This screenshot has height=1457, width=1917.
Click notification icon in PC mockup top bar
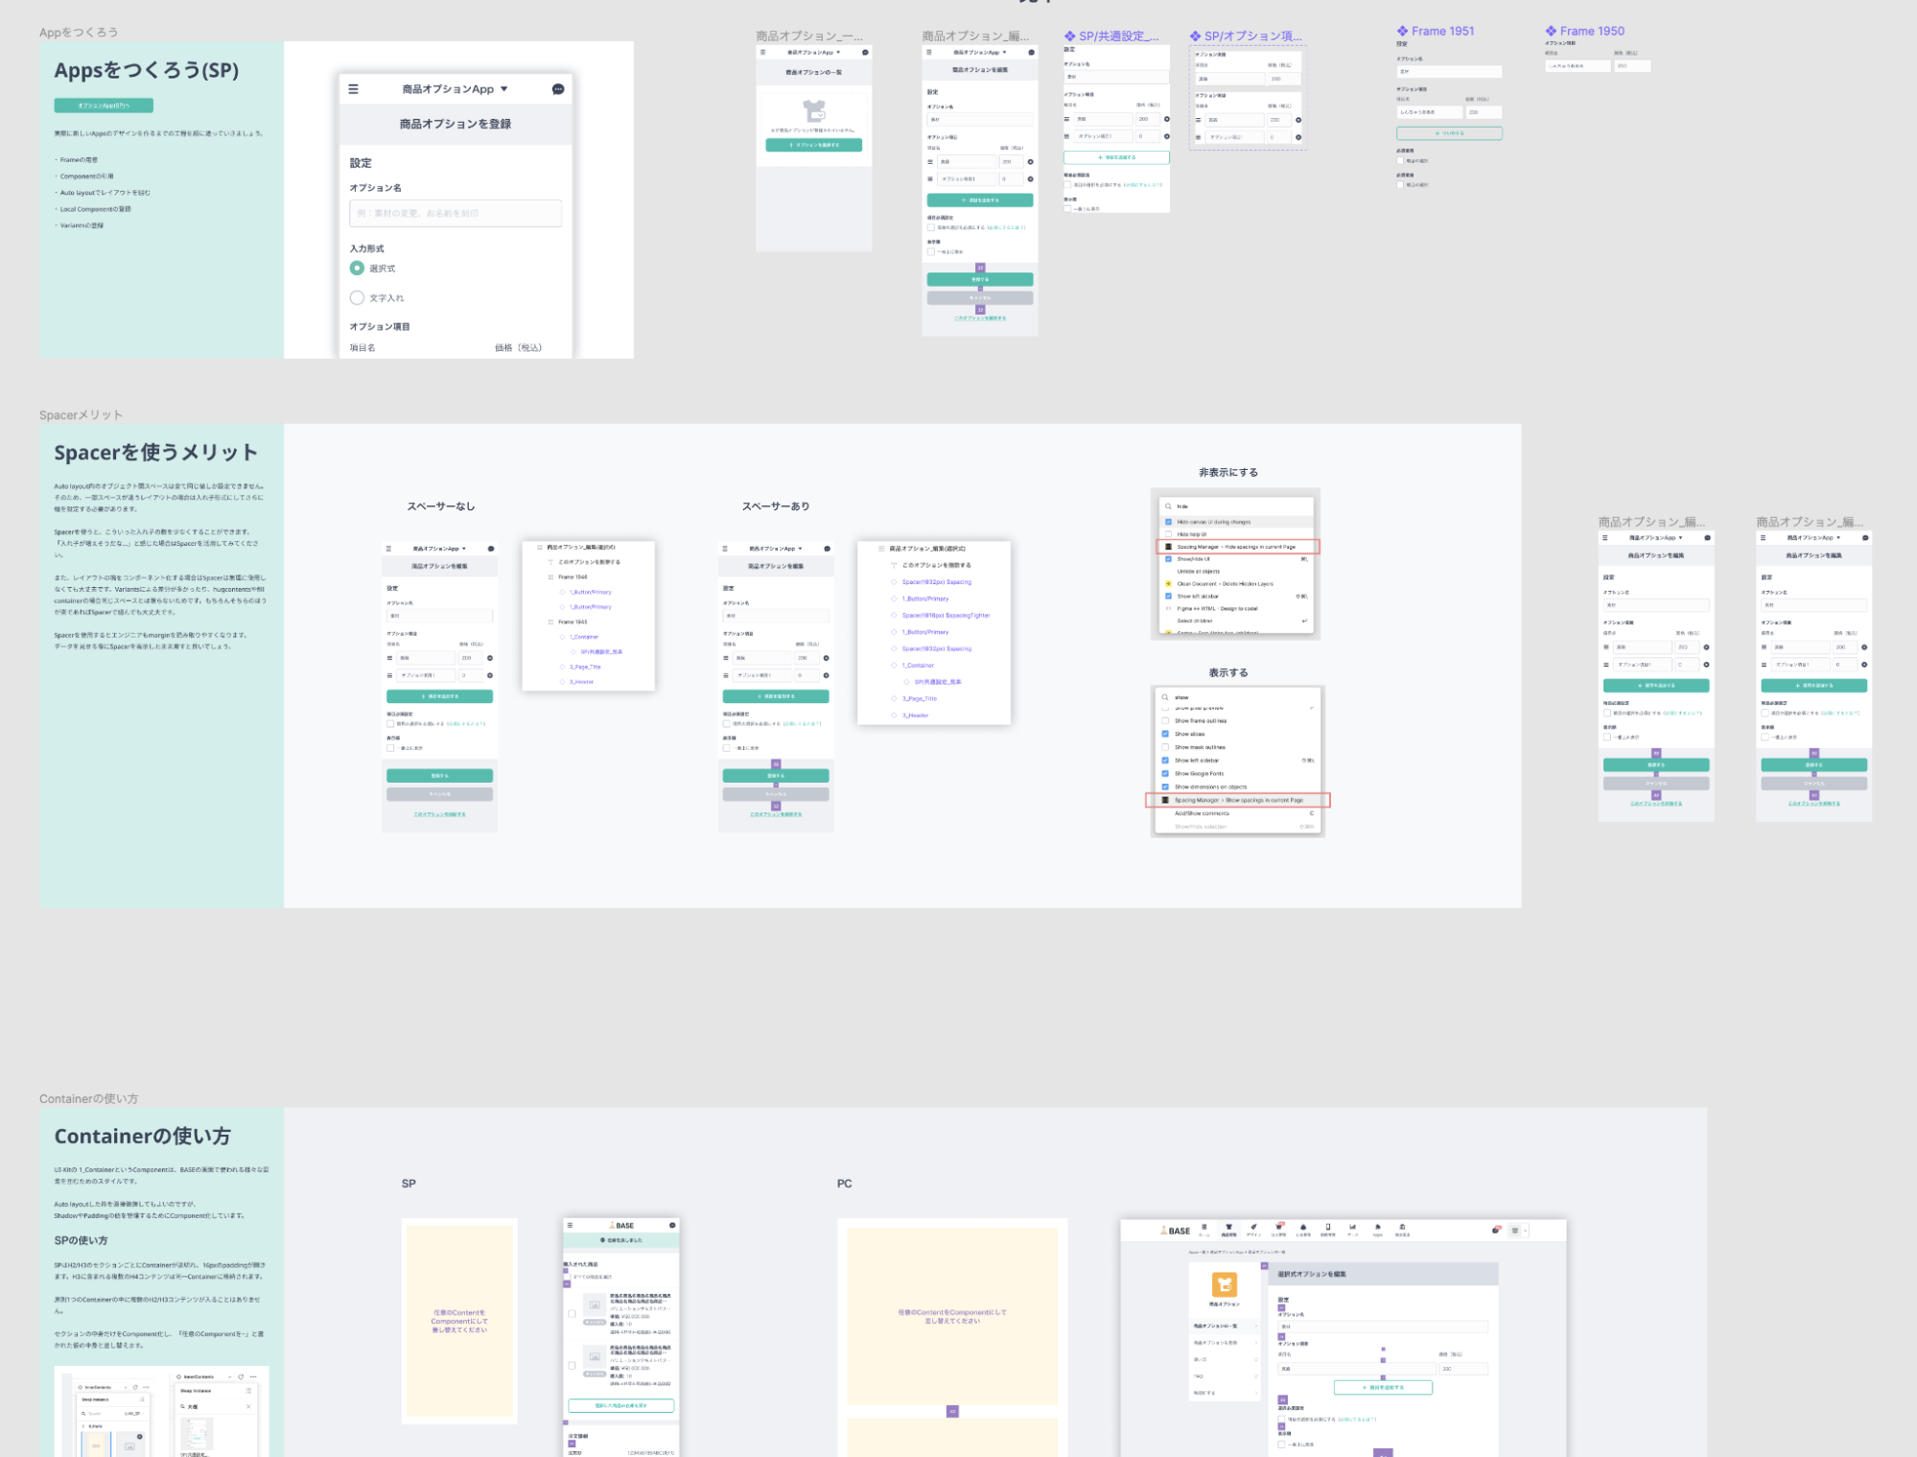pos(1496,1231)
